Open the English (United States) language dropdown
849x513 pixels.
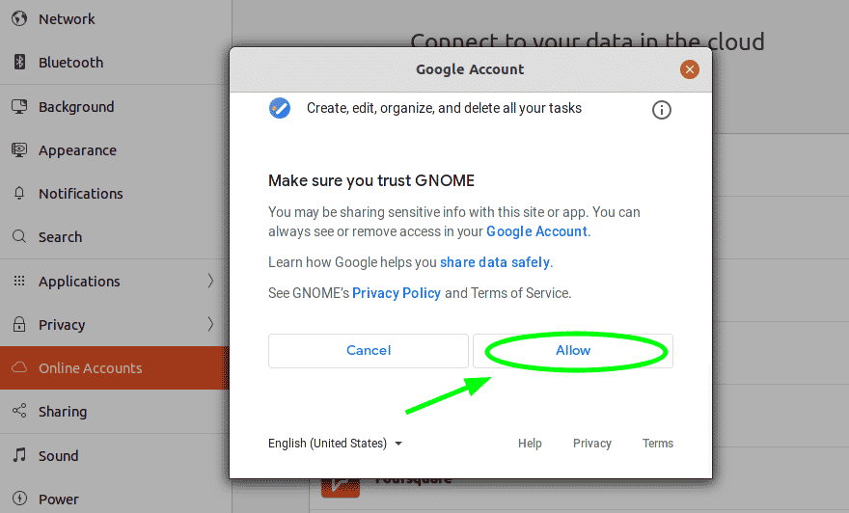[x=336, y=444]
